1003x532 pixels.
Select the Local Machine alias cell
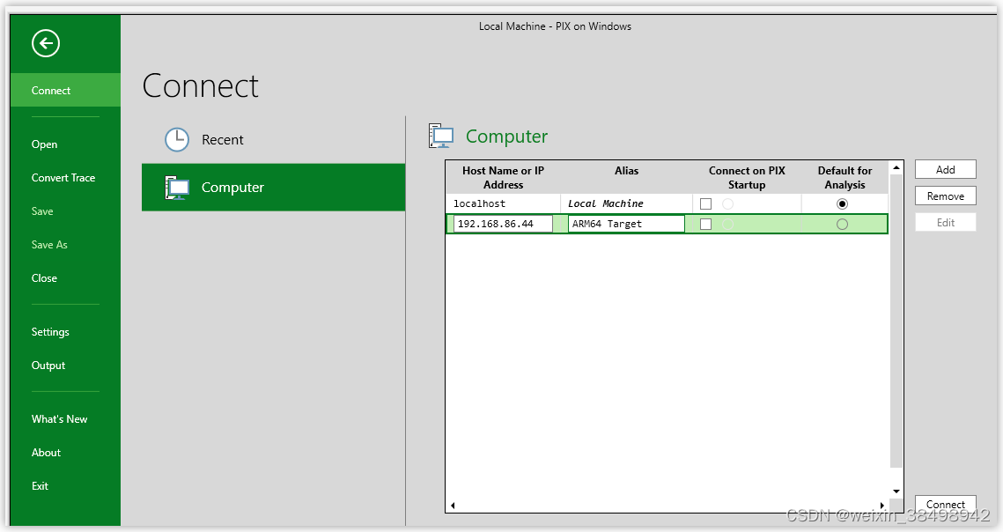click(626, 203)
